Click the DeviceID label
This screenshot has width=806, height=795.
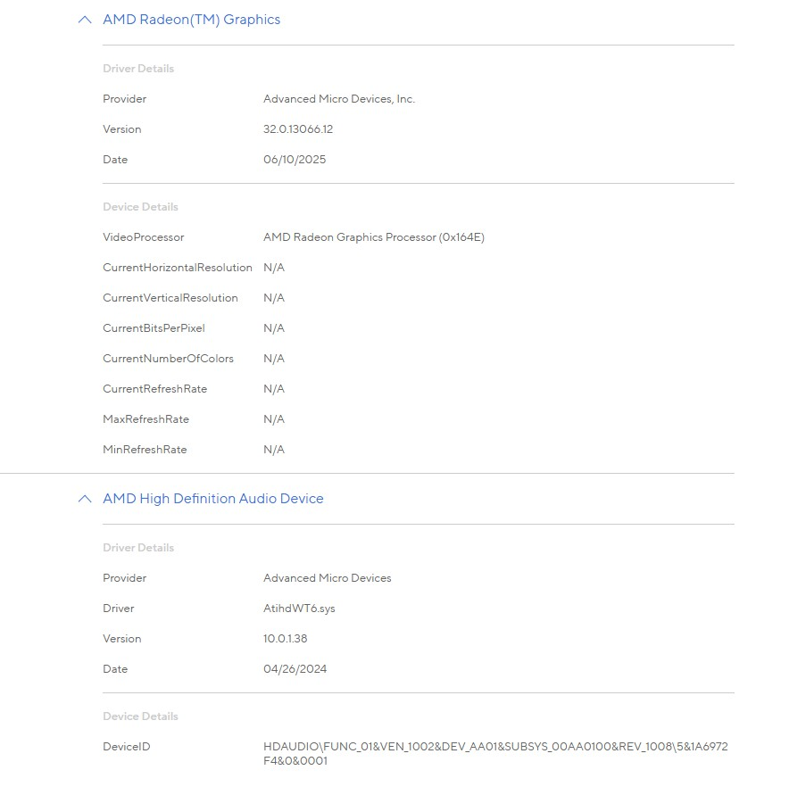click(126, 746)
